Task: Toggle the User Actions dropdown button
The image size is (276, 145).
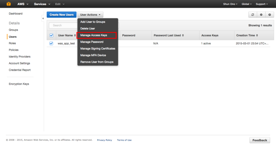Action: pos(90,15)
